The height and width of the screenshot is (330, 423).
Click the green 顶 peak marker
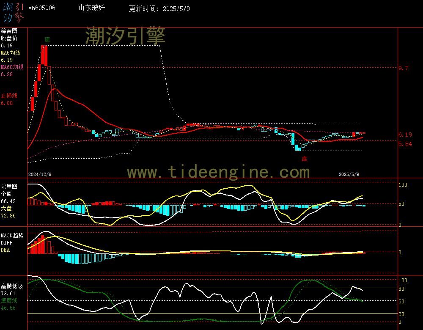[47, 40]
